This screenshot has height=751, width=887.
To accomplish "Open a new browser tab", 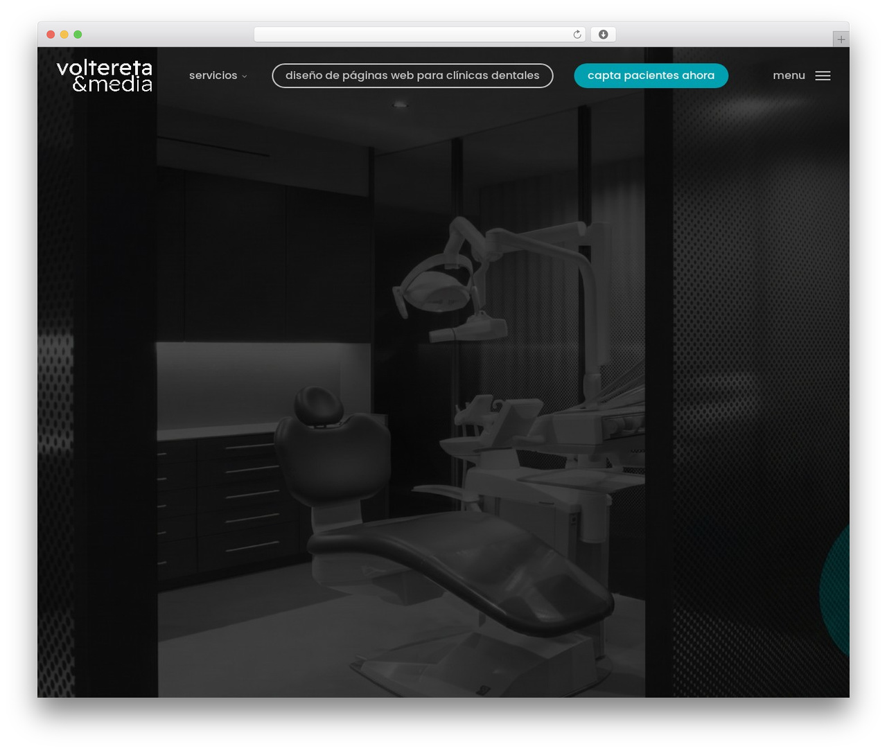I will coord(841,39).
